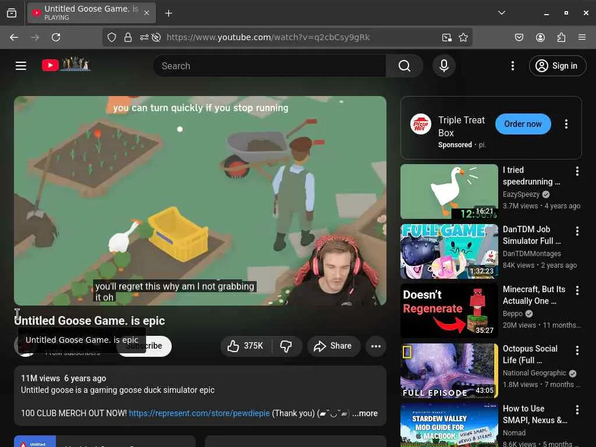
Task: Open tracking protection shield icon
Action: pyautogui.click(x=111, y=37)
